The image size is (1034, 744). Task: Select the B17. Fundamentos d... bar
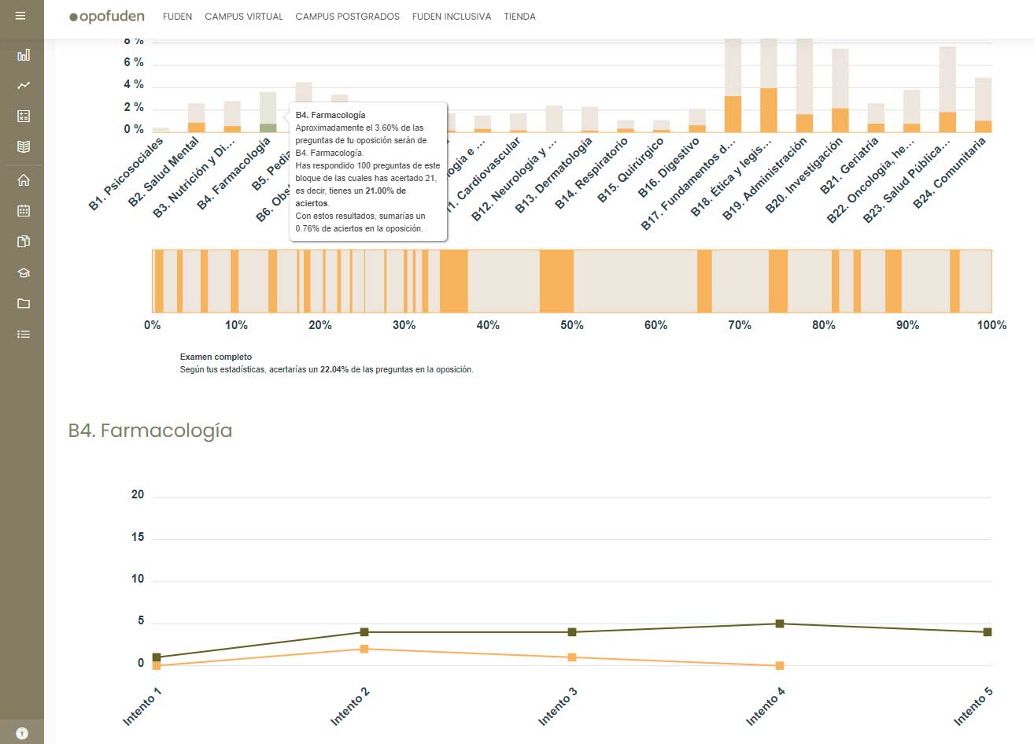(733, 85)
